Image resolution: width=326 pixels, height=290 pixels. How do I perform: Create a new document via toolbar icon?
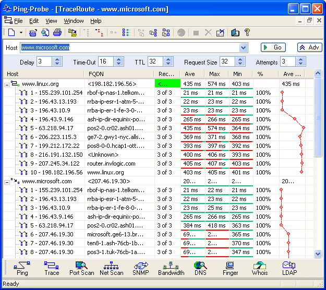pos(11,33)
